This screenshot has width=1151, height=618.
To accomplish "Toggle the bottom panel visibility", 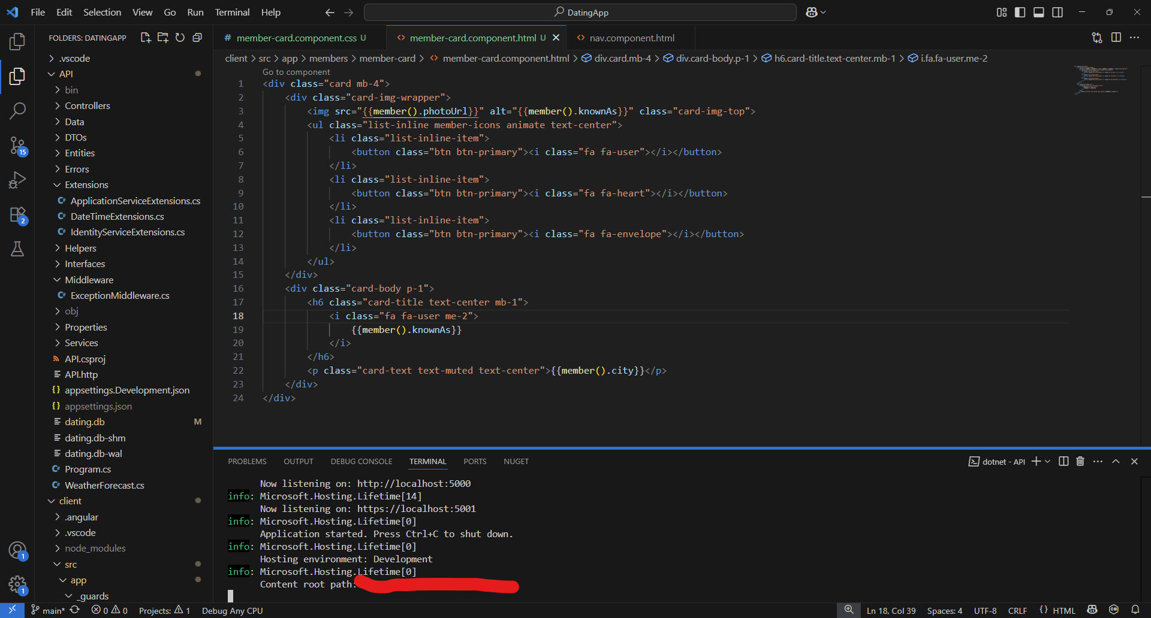I will (1039, 13).
